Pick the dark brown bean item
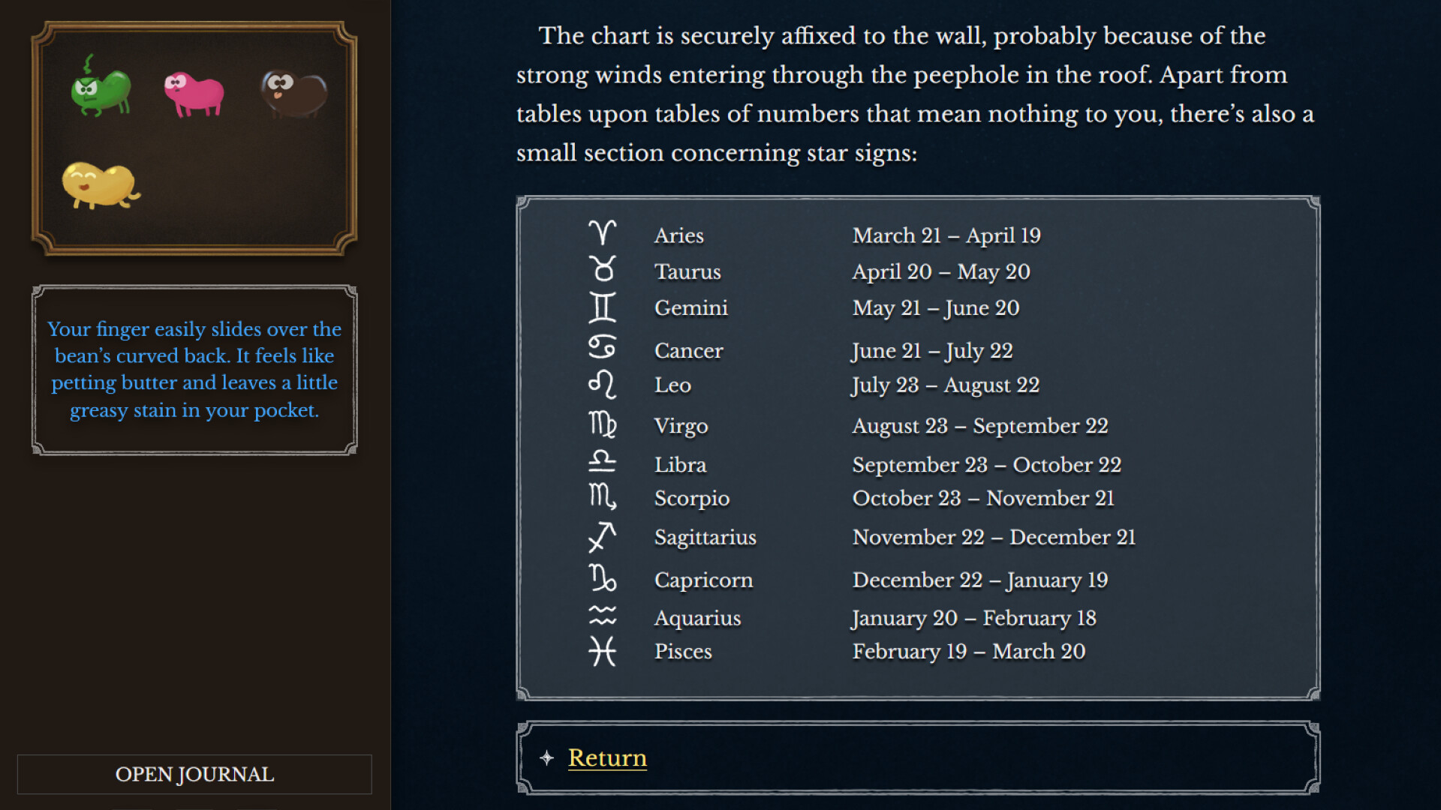 point(293,93)
